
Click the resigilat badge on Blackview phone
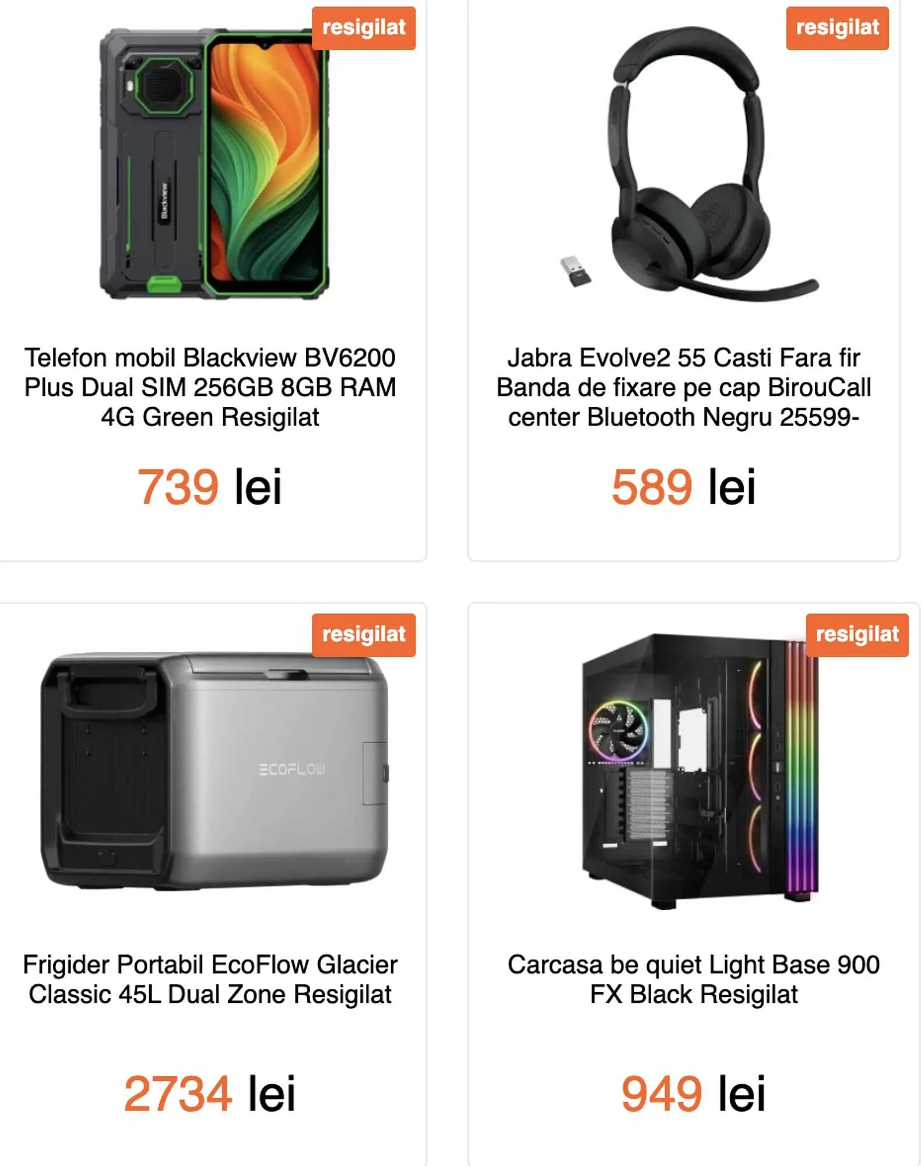[x=364, y=28]
